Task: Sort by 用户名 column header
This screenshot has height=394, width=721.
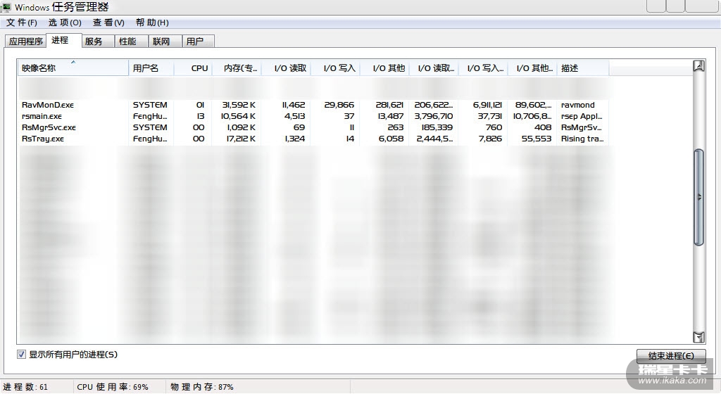Action: coord(151,68)
